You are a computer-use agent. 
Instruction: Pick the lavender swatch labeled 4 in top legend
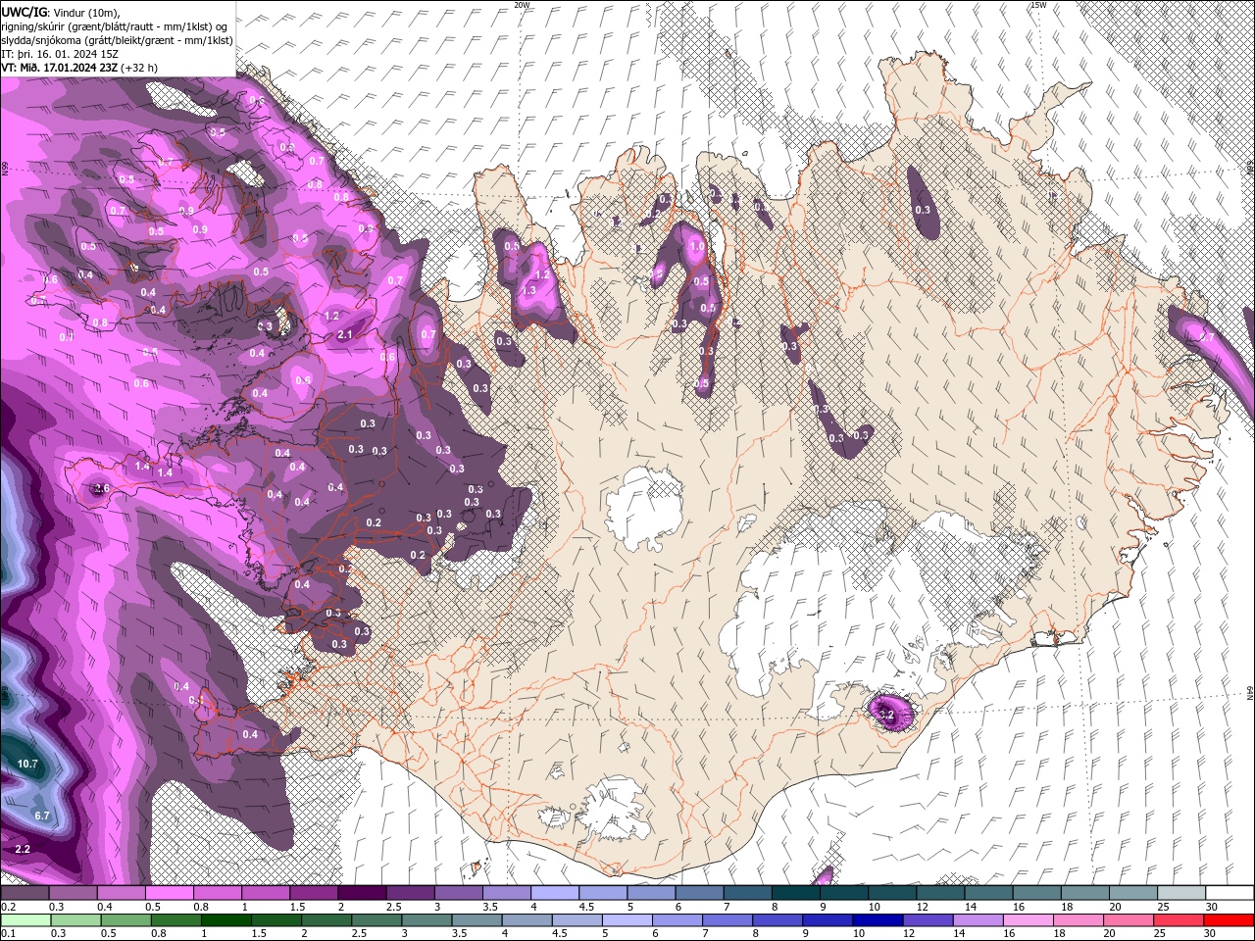pos(555,893)
